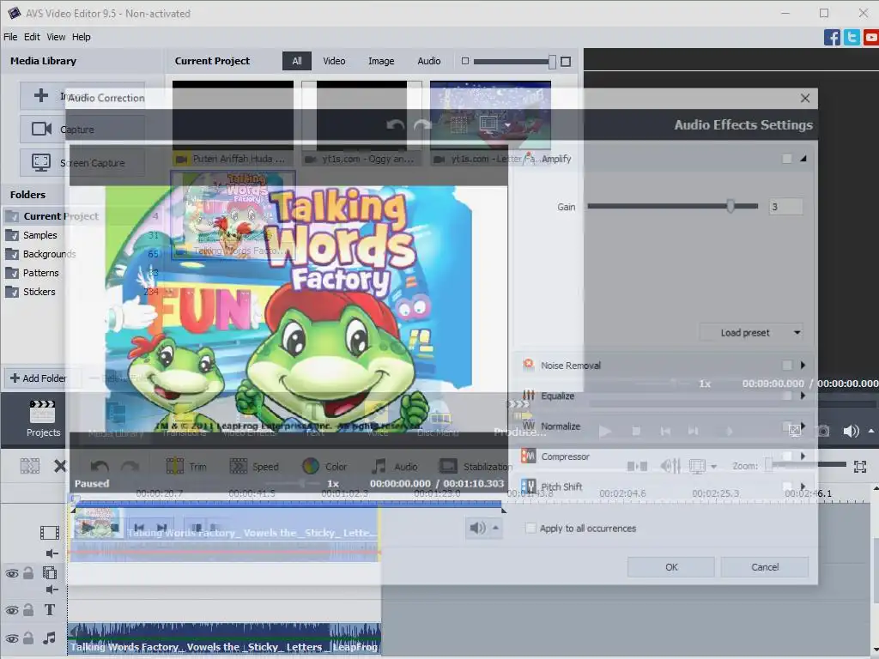Close the Audio Correction dialog
Screen dimensions: 879x659
[x=805, y=98]
